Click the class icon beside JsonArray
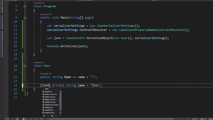Image resolution: width=213 pixels, height=120 pixels. coord(43,92)
